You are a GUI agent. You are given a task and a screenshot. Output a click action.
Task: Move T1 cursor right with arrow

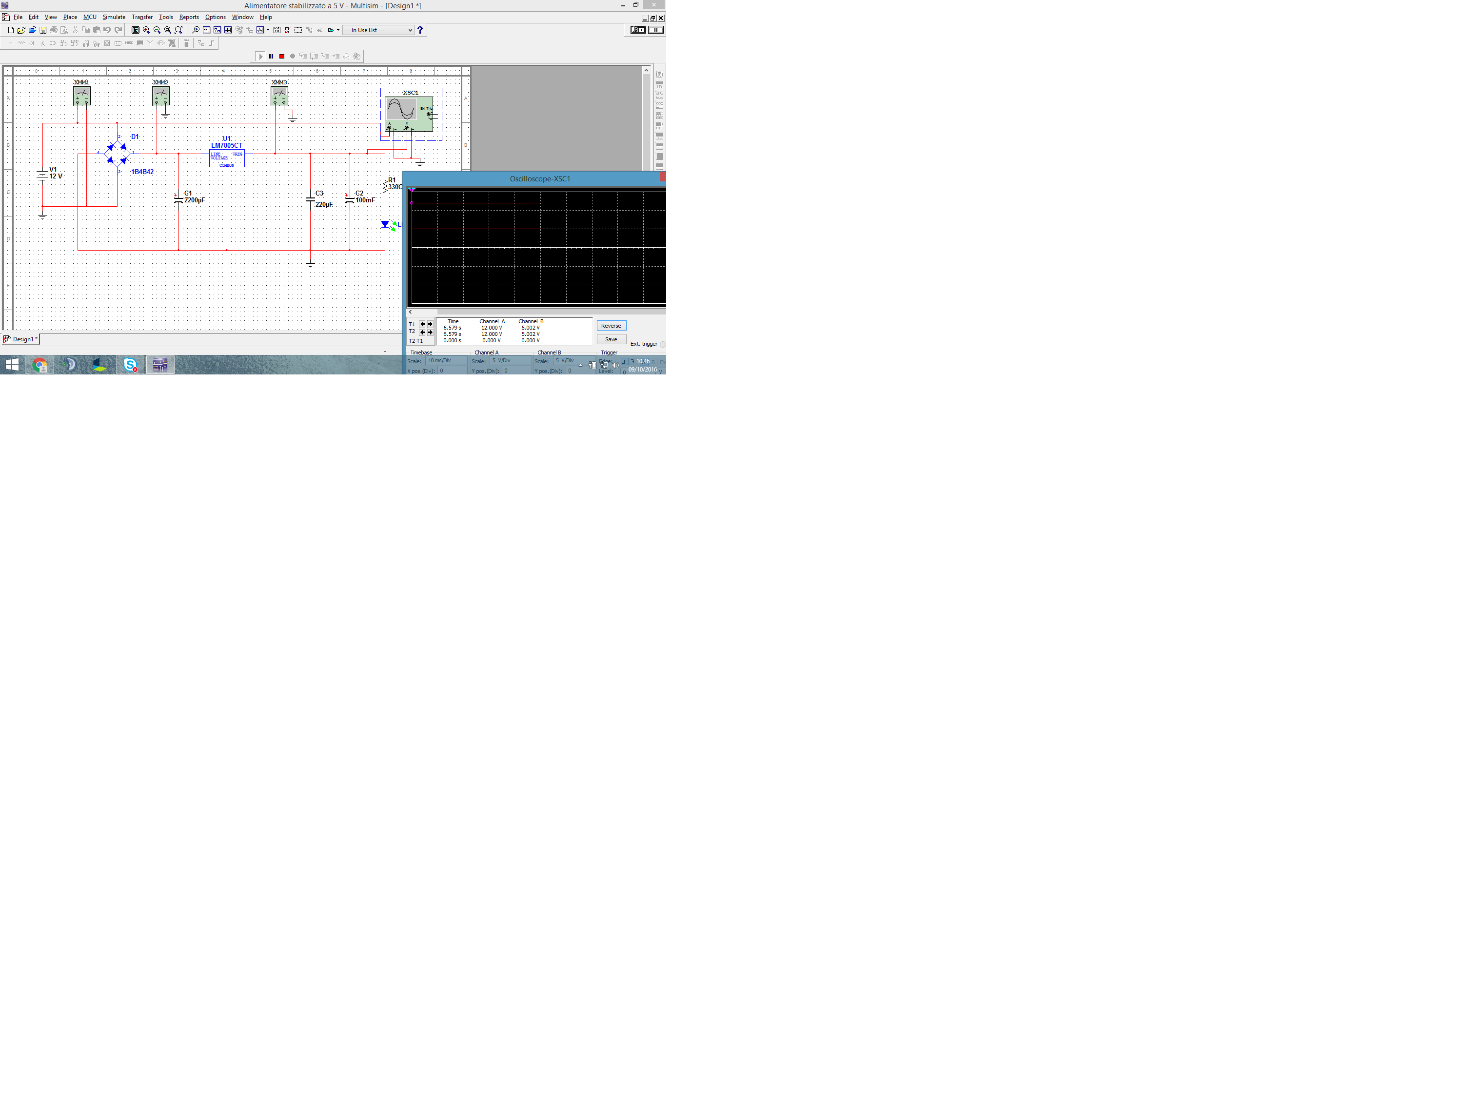point(430,324)
